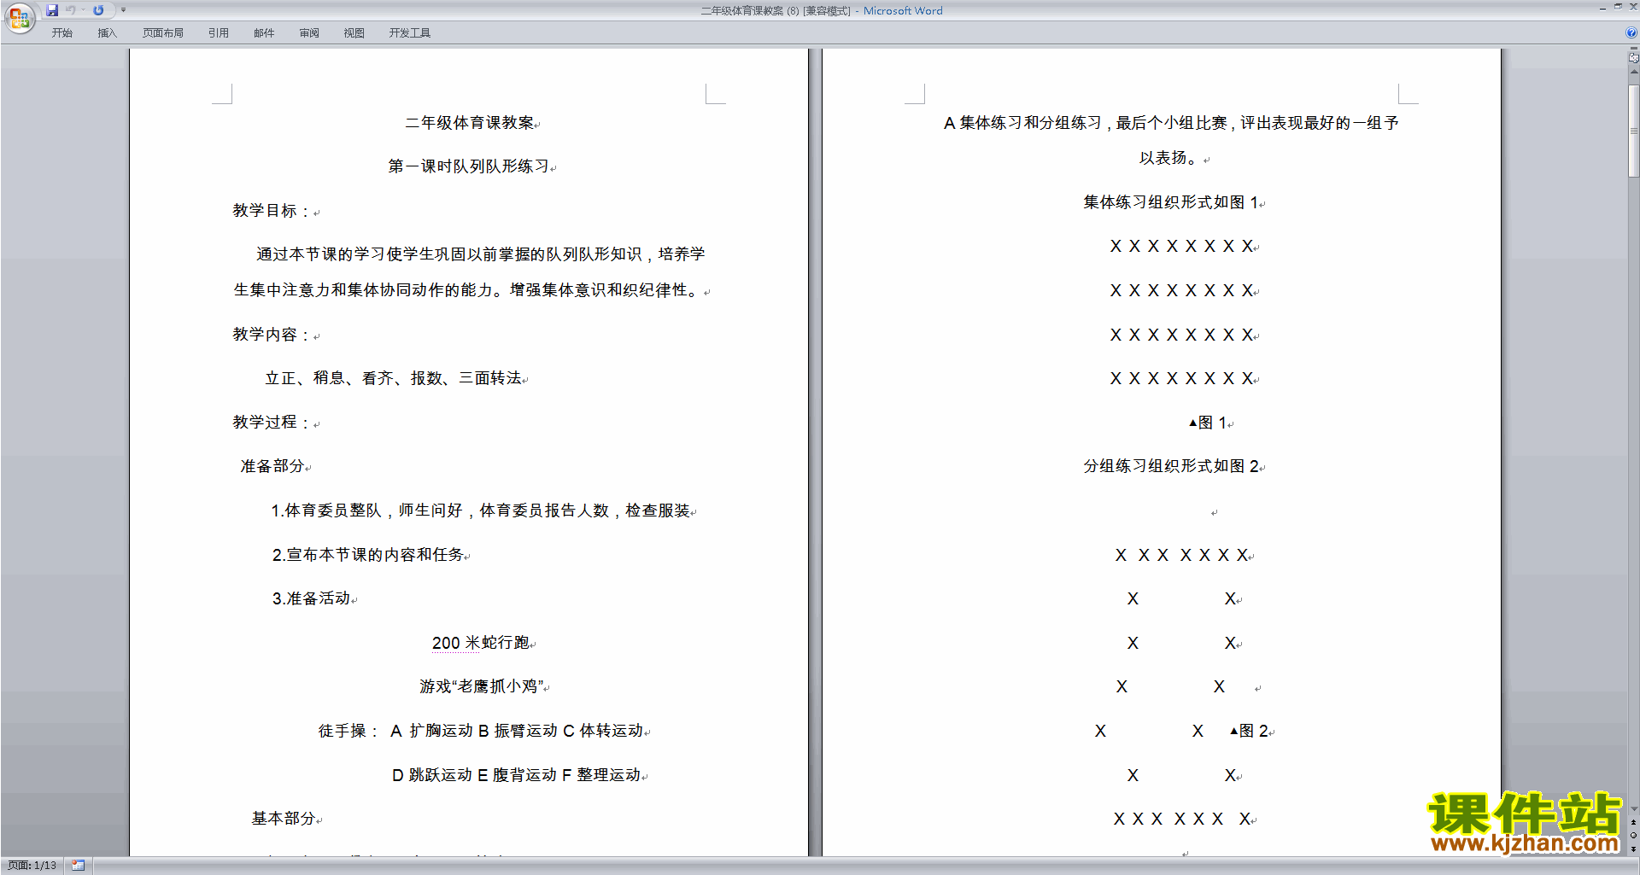Click the line 徒手操： A 扩胸运动
The height and width of the screenshot is (875, 1640).
pyautogui.click(x=481, y=731)
